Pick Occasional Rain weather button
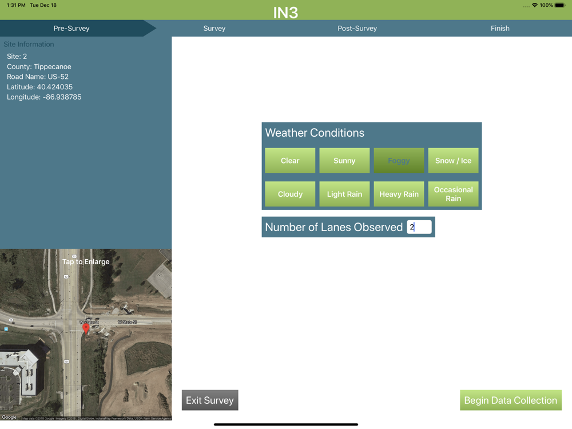The width and height of the screenshot is (572, 429). coord(453,194)
